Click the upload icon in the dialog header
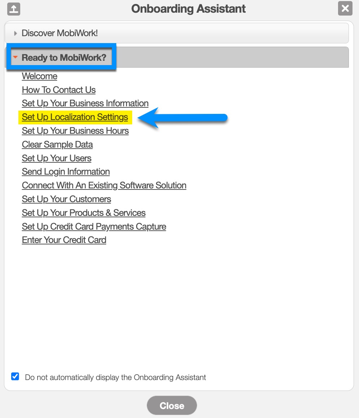 [x=14, y=9]
